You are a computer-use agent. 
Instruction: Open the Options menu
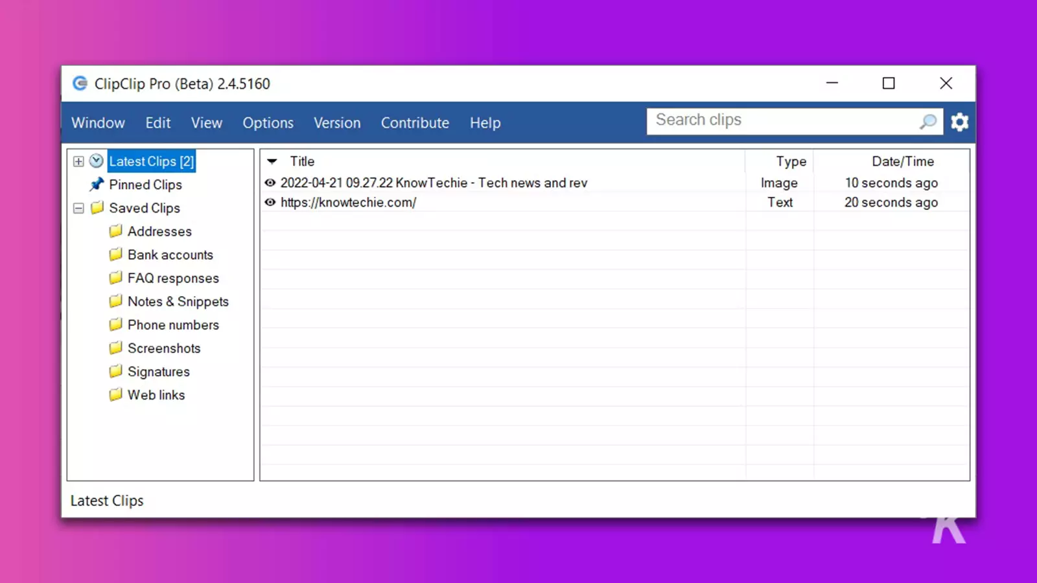point(268,122)
